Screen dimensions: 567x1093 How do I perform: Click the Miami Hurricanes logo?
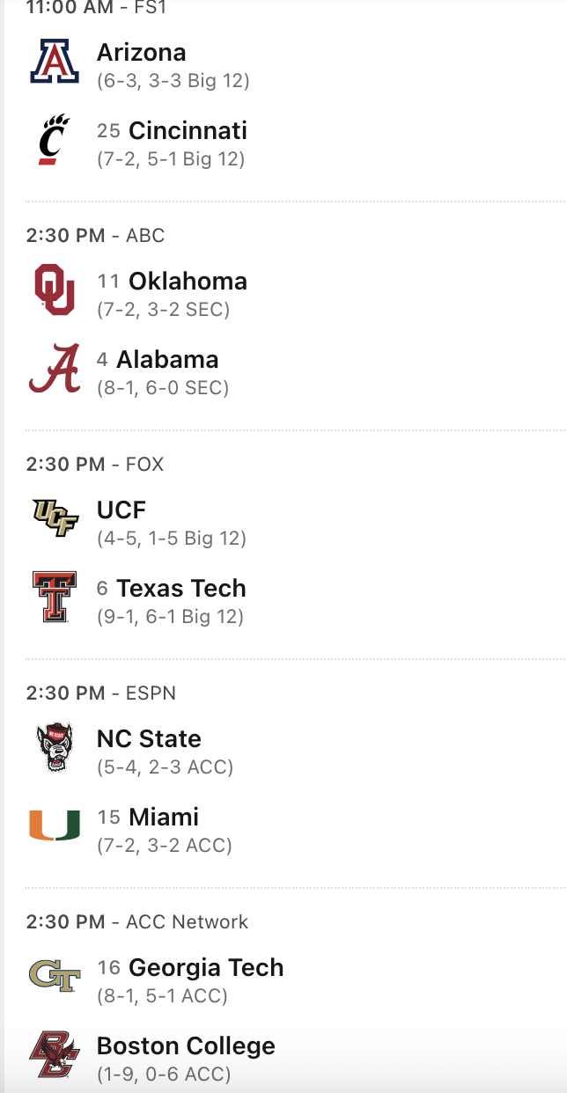tap(55, 825)
